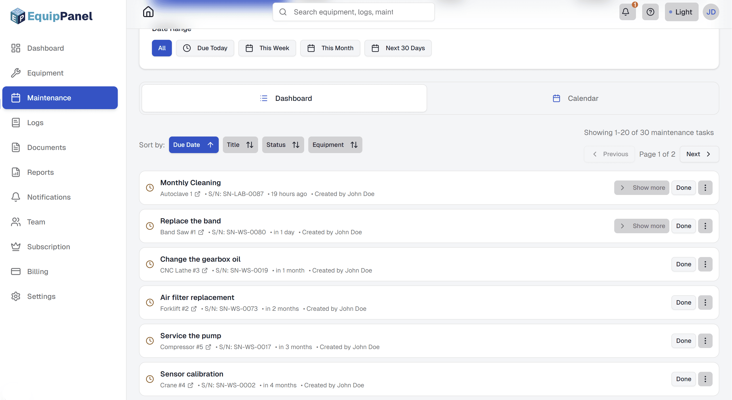Image resolution: width=732 pixels, height=400 pixels.
Task: Enable the Next 30 Days filter
Action: 398,48
